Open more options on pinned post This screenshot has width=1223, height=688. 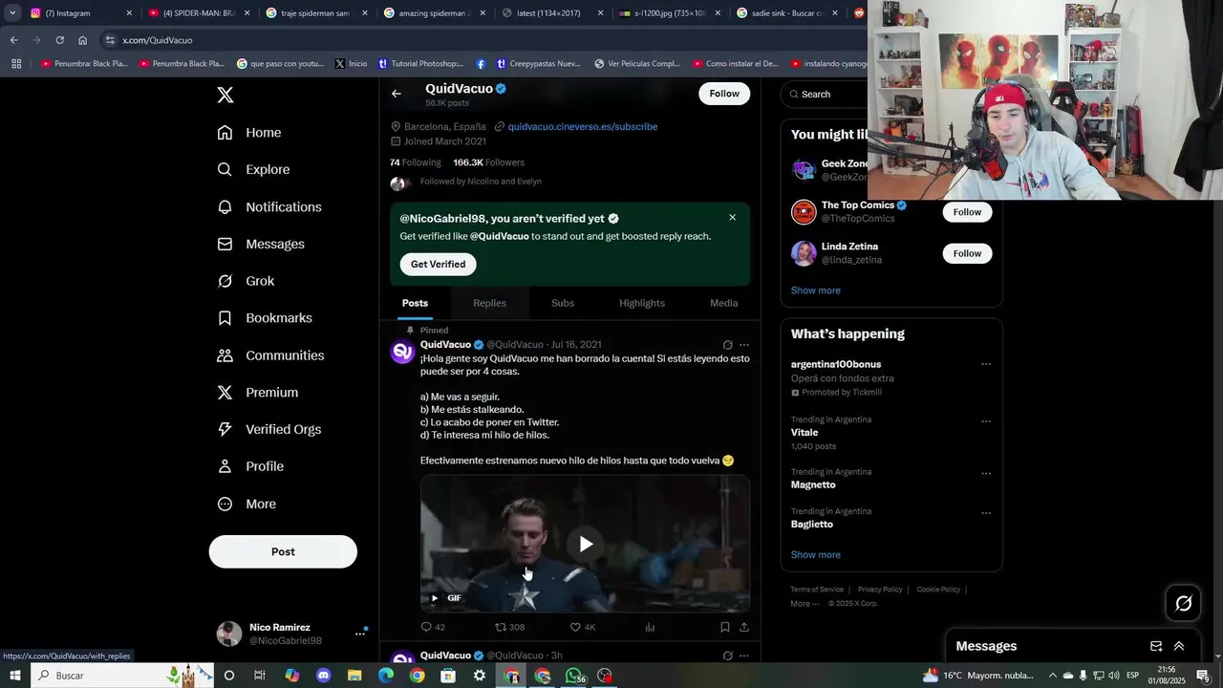pyautogui.click(x=744, y=345)
